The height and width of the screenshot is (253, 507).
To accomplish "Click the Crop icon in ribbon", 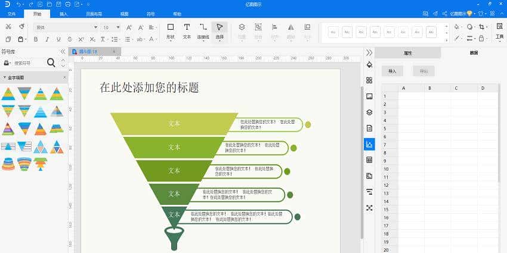I will coord(482,27).
